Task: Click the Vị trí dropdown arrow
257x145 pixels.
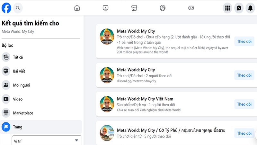Action: (x=76, y=140)
